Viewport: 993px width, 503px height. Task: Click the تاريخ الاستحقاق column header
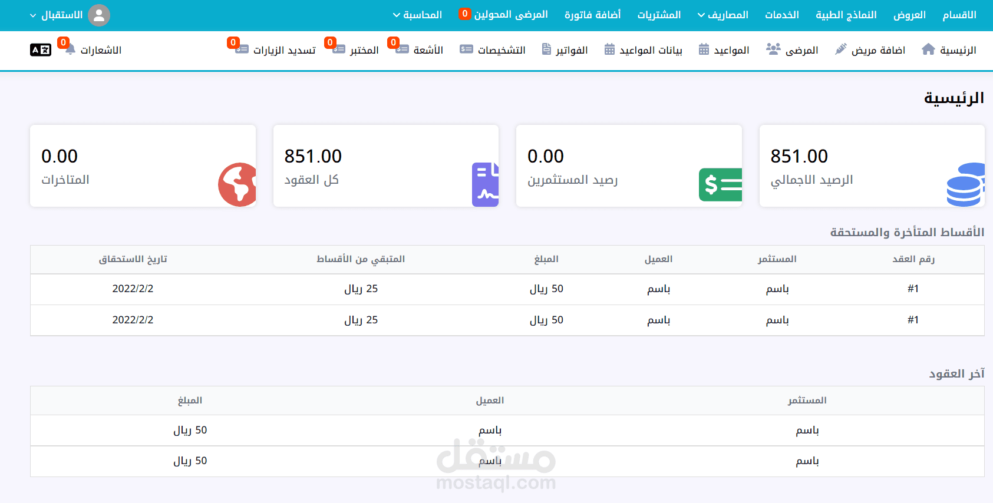[x=133, y=259]
